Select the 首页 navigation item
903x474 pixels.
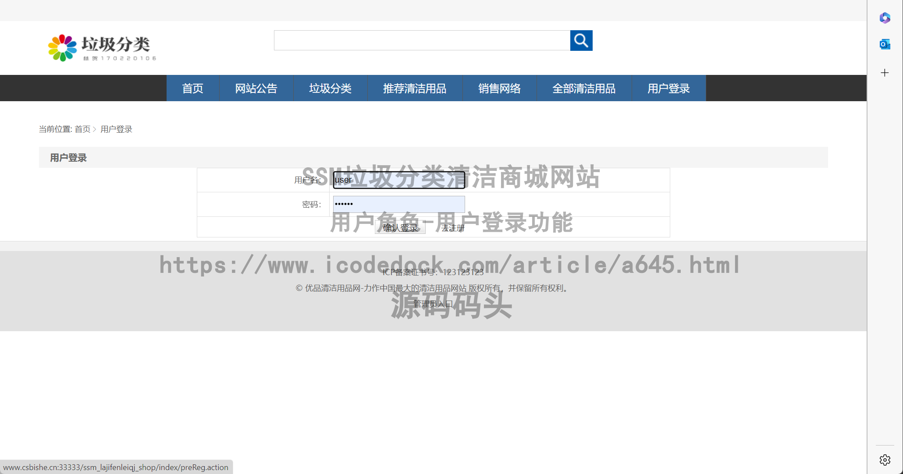pyautogui.click(x=192, y=88)
